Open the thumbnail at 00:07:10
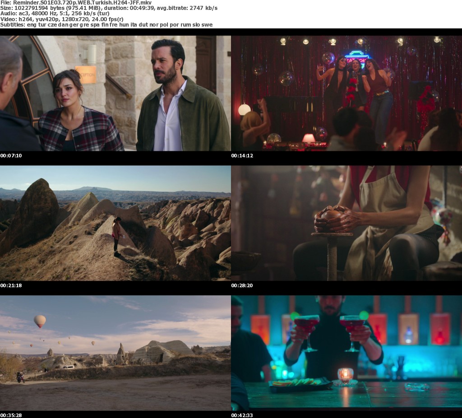462x418 pixels. [115, 93]
